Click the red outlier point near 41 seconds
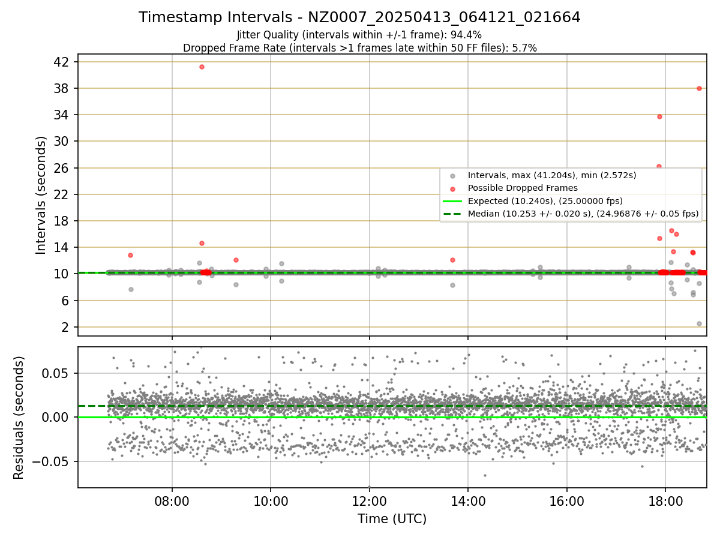The image size is (720, 540). click(202, 67)
